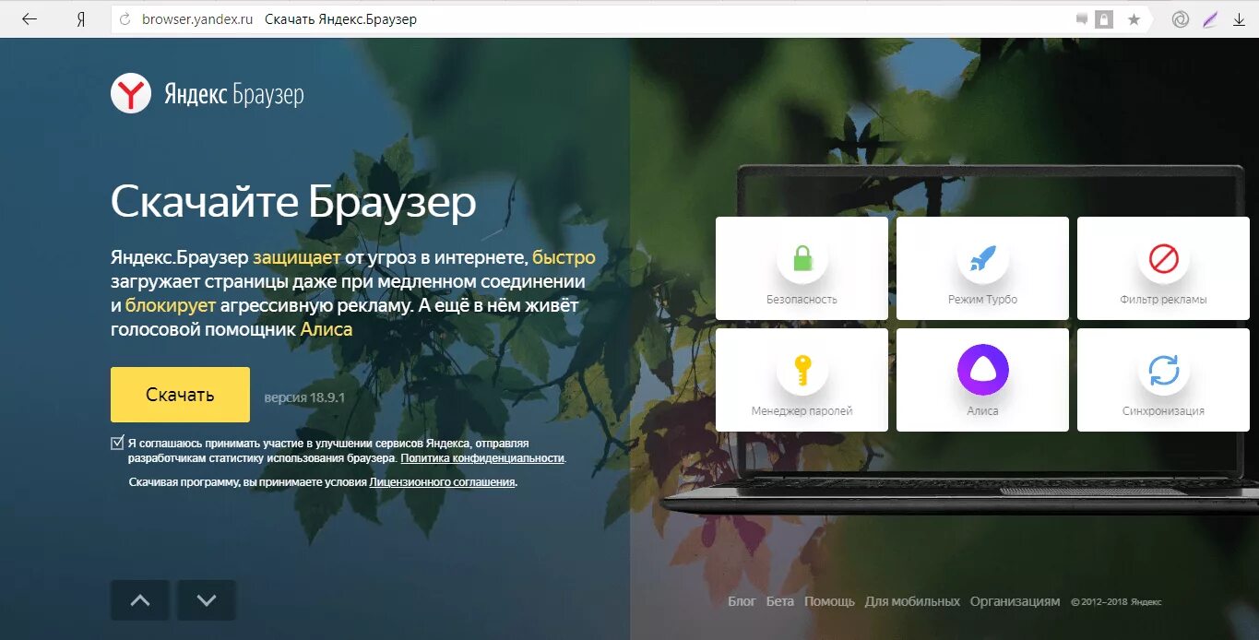Screen dimensions: 1259x640
Task: Show connection security padlock in address bar
Action: pyautogui.click(x=1104, y=18)
